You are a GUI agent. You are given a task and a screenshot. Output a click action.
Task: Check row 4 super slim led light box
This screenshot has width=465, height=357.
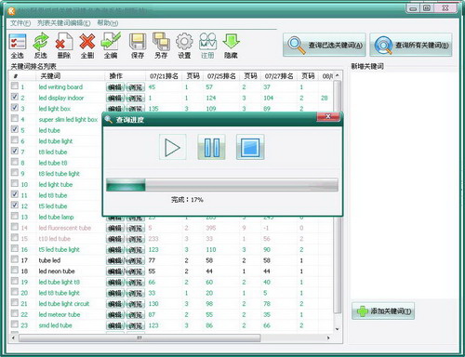click(x=15, y=118)
